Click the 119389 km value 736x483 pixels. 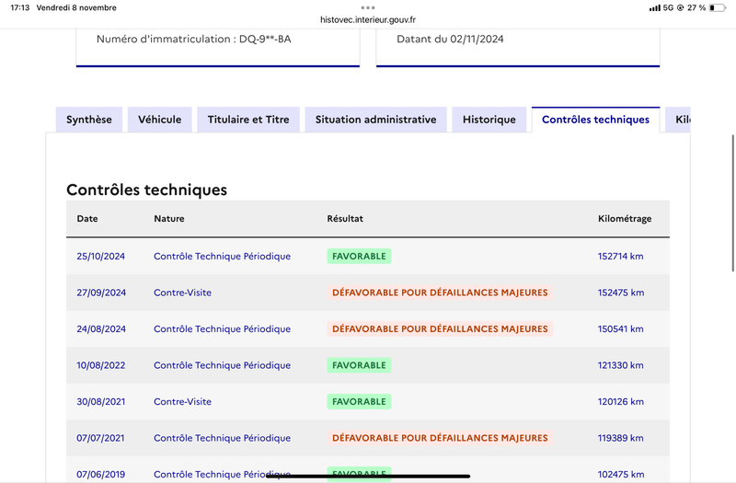click(x=620, y=439)
